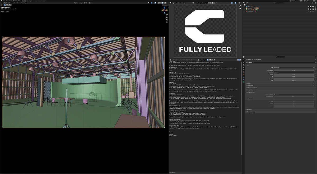This screenshot has height=174, width=317.
Task: Open the viewport Options button
Action: click(x=166, y=5)
